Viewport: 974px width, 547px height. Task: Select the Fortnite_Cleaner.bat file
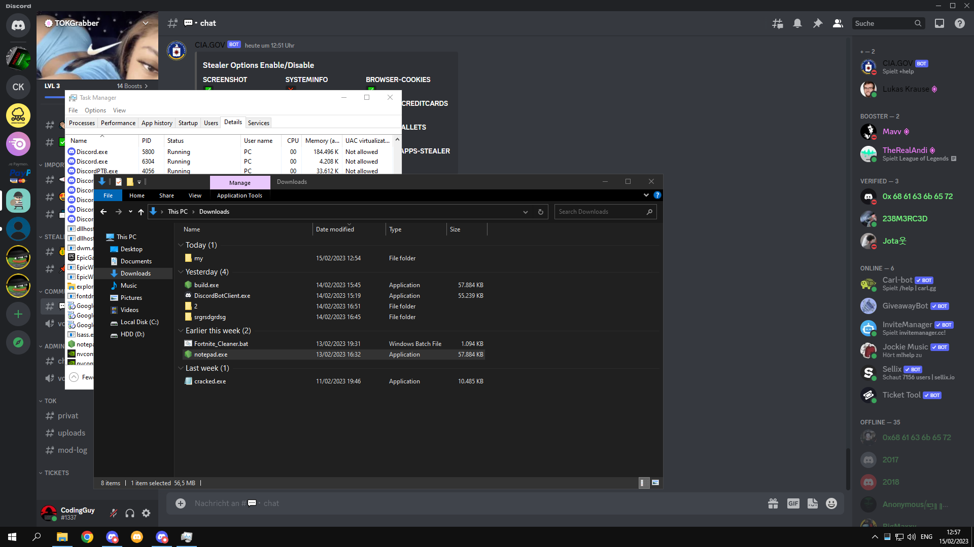coord(333,344)
